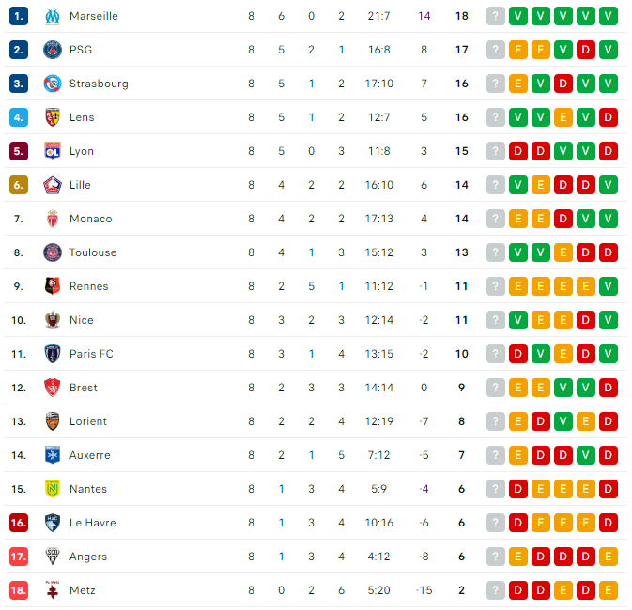Click PSG's red D defeat badge

586,50
